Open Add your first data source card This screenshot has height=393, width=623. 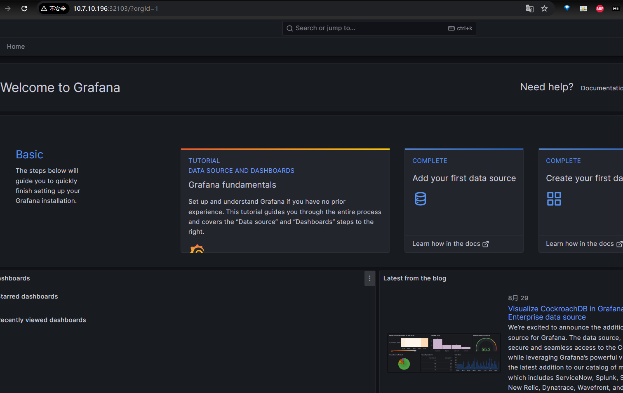pos(464,201)
